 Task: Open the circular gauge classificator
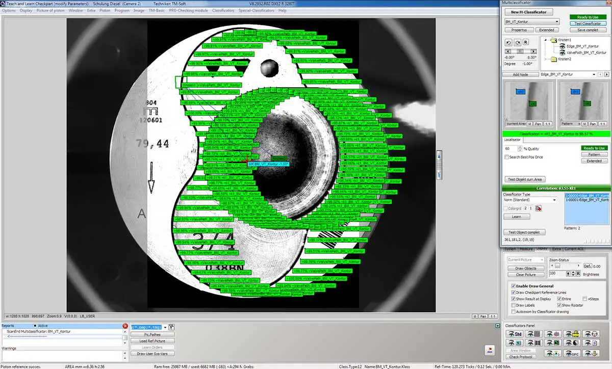pos(591,334)
